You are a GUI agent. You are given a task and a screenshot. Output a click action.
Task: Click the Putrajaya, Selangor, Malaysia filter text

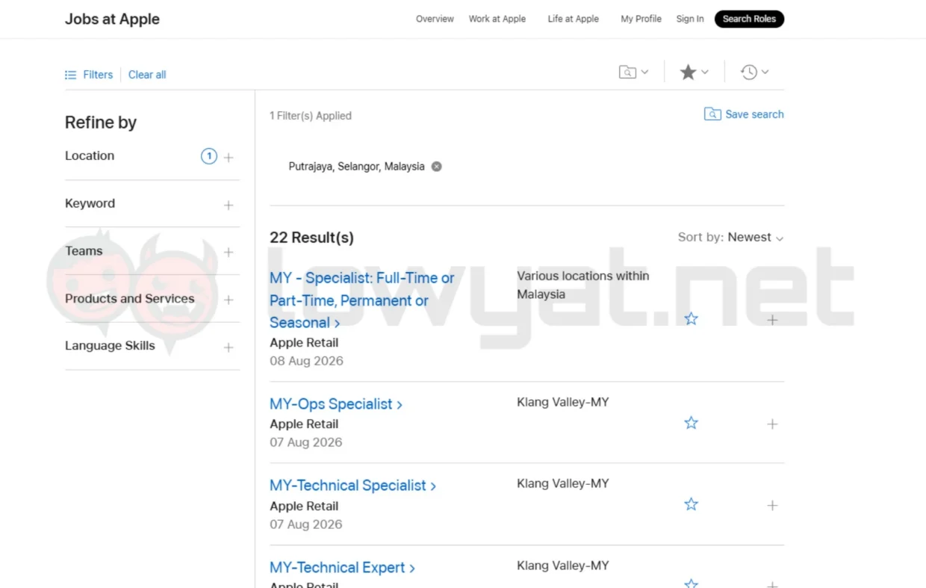click(356, 167)
